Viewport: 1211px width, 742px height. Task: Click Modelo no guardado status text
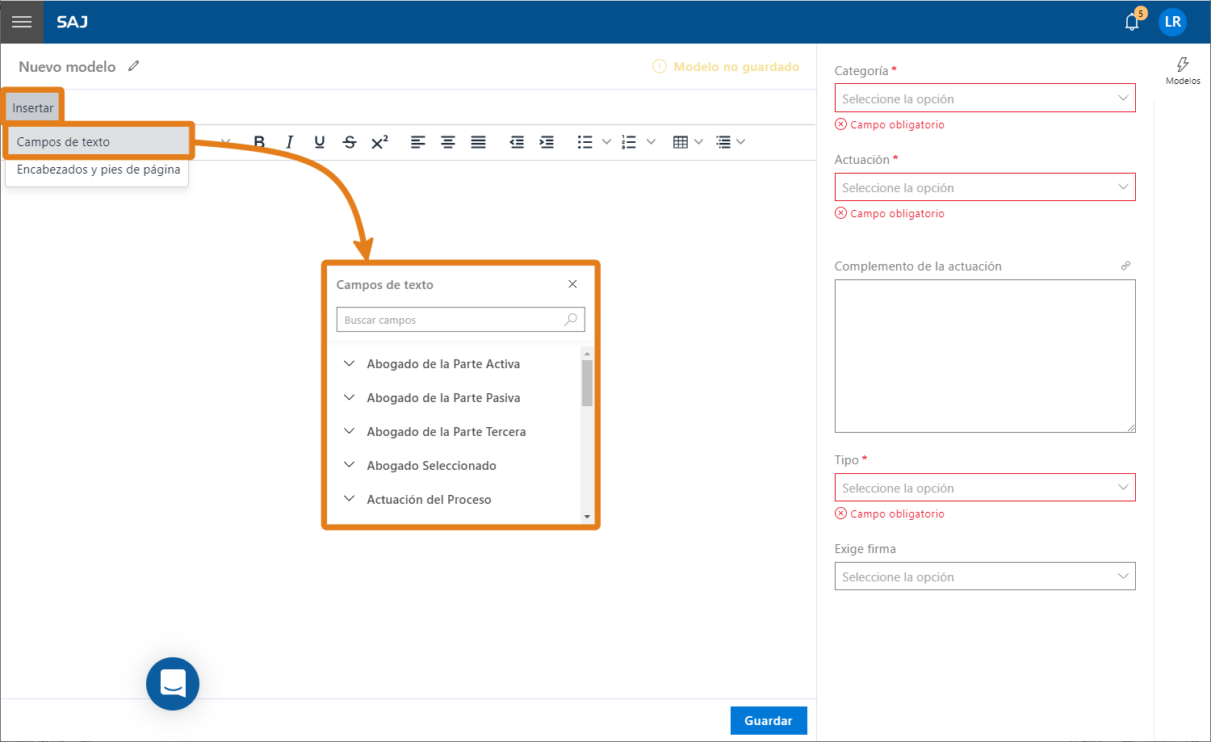click(736, 67)
